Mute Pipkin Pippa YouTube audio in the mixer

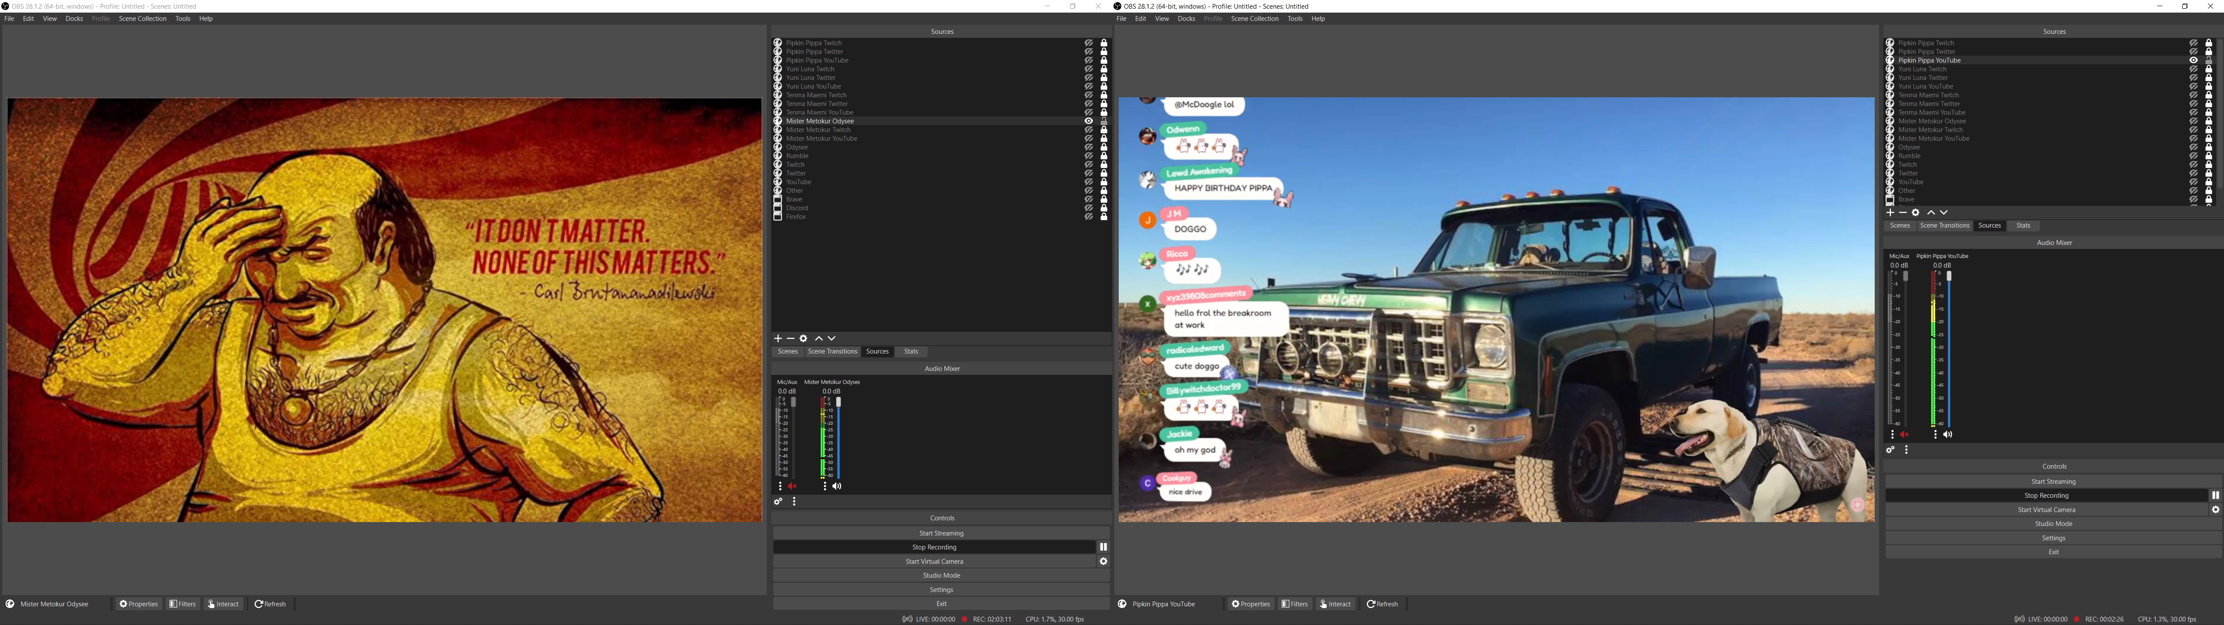coord(1948,435)
